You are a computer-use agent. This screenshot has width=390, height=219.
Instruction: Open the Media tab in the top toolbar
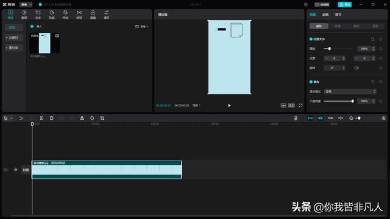point(10,15)
